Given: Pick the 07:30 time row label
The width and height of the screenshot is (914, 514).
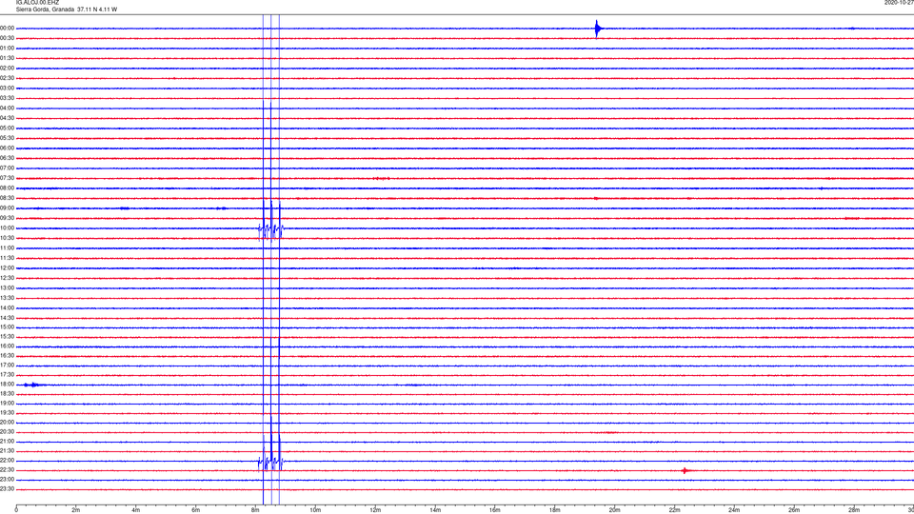Looking at the screenshot, I should 8,178.
